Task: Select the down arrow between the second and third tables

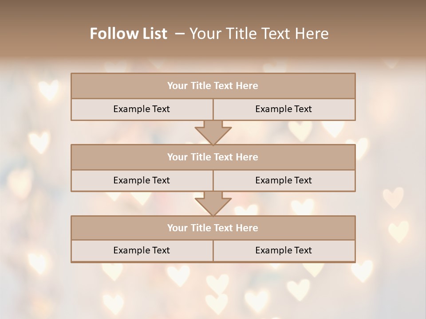Action: 213,203
